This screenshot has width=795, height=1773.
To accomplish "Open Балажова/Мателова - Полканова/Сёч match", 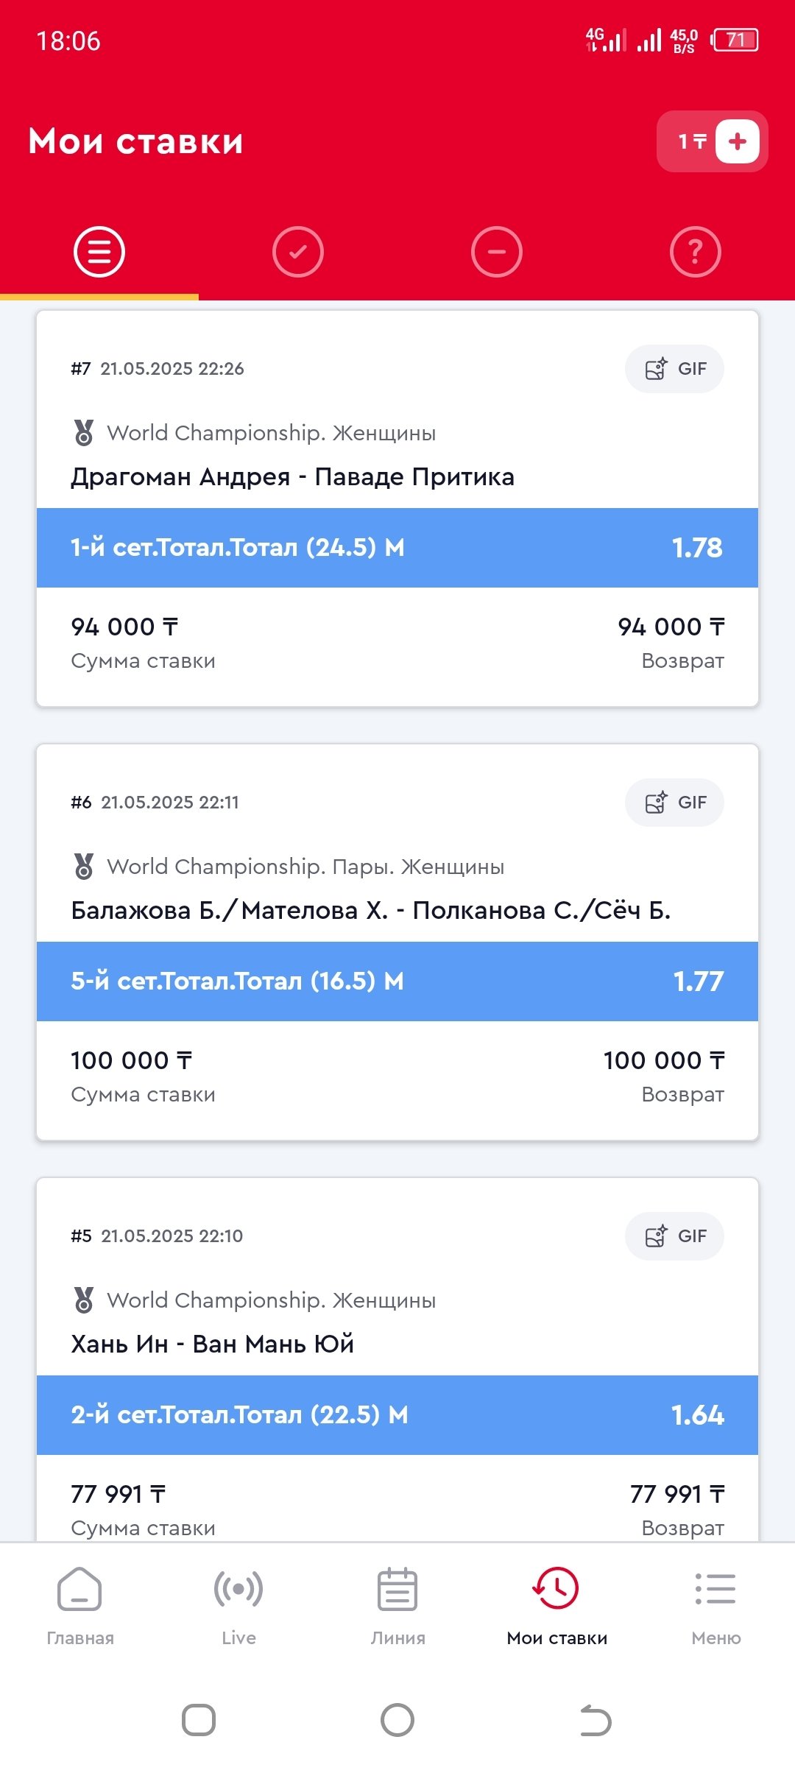I will pyautogui.click(x=370, y=911).
